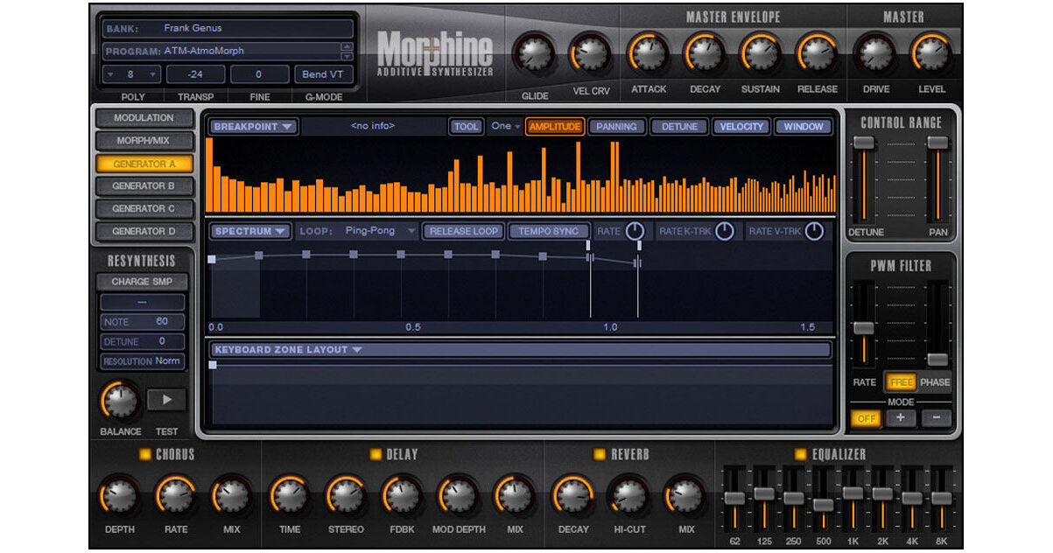
Task: Click the master Drive knob
Action: 875,53
